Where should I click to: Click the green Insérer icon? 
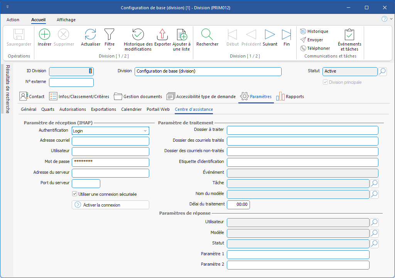pyautogui.click(x=45, y=35)
